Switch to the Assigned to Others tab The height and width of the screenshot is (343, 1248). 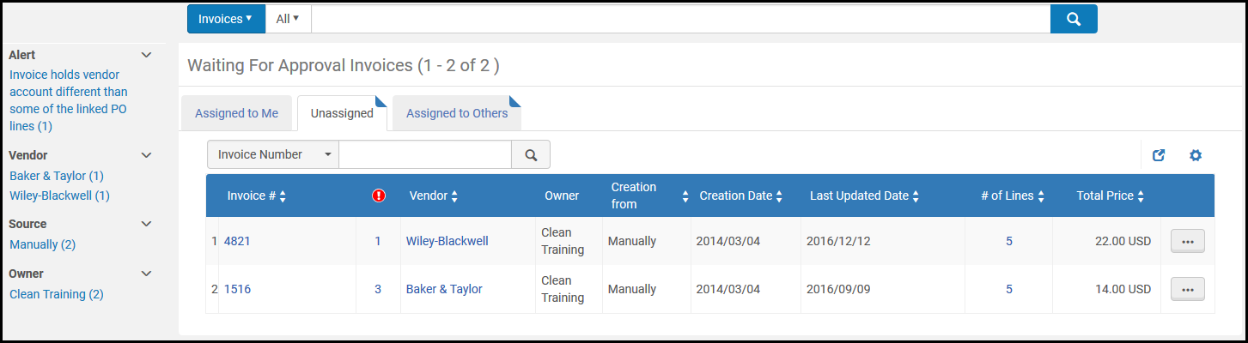click(x=456, y=113)
